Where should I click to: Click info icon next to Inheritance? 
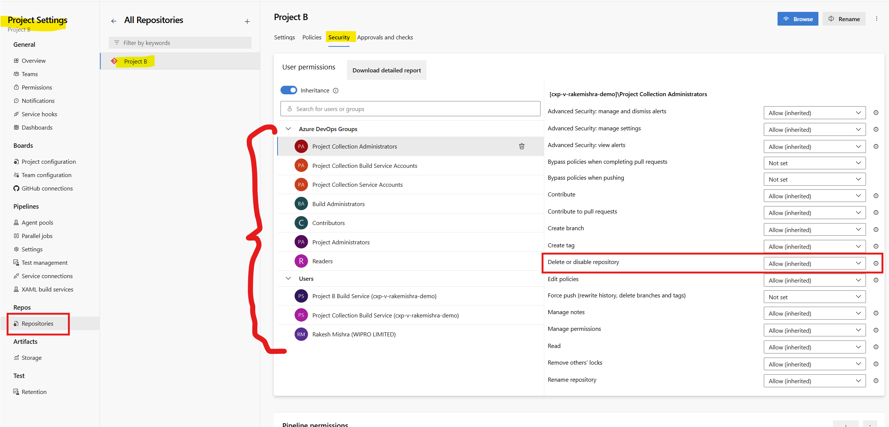click(x=335, y=91)
